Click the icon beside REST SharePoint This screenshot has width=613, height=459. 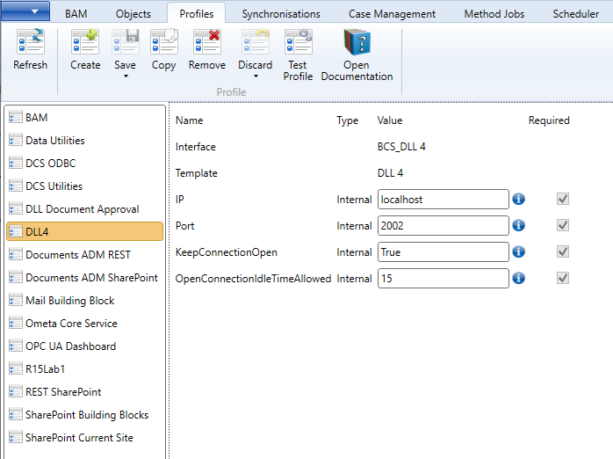(16, 392)
